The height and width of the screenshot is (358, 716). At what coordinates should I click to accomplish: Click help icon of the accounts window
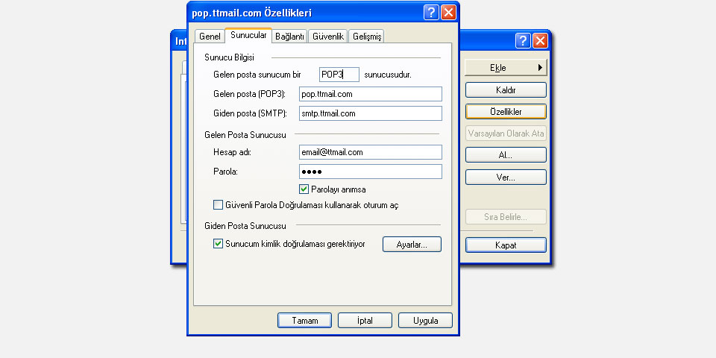pyautogui.click(x=524, y=40)
